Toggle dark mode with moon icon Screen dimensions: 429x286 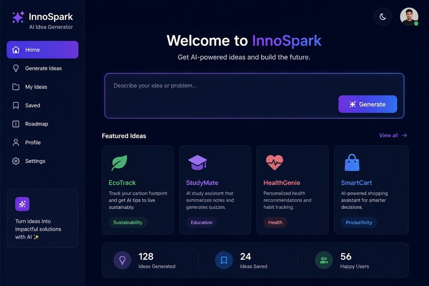pyautogui.click(x=383, y=17)
